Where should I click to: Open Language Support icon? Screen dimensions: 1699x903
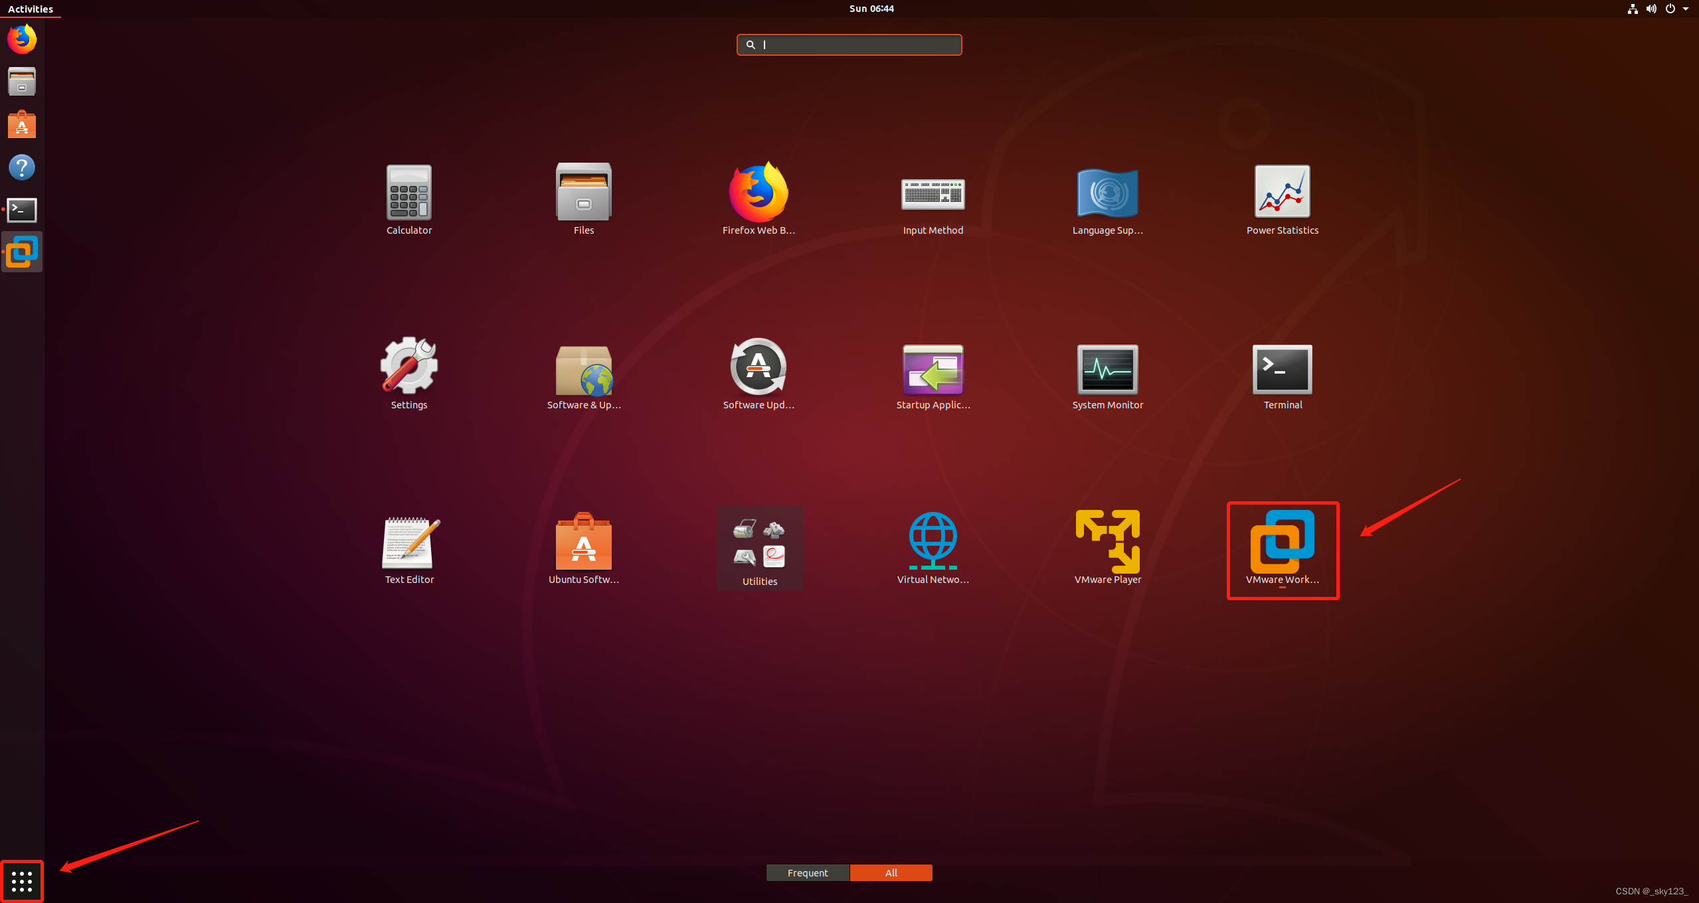pos(1107,193)
